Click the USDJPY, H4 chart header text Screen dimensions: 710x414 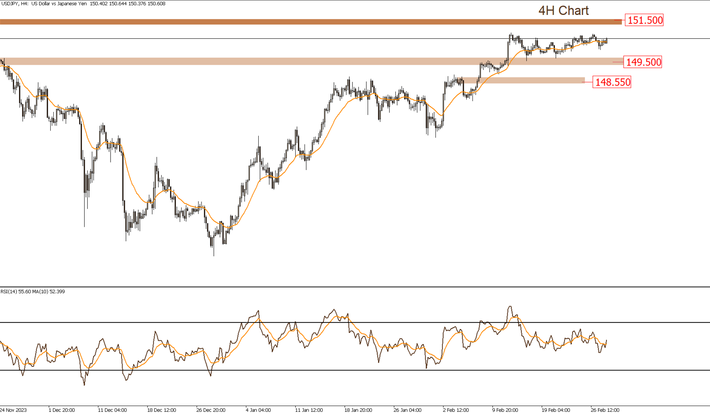pyautogui.click(x=83, y=4)
